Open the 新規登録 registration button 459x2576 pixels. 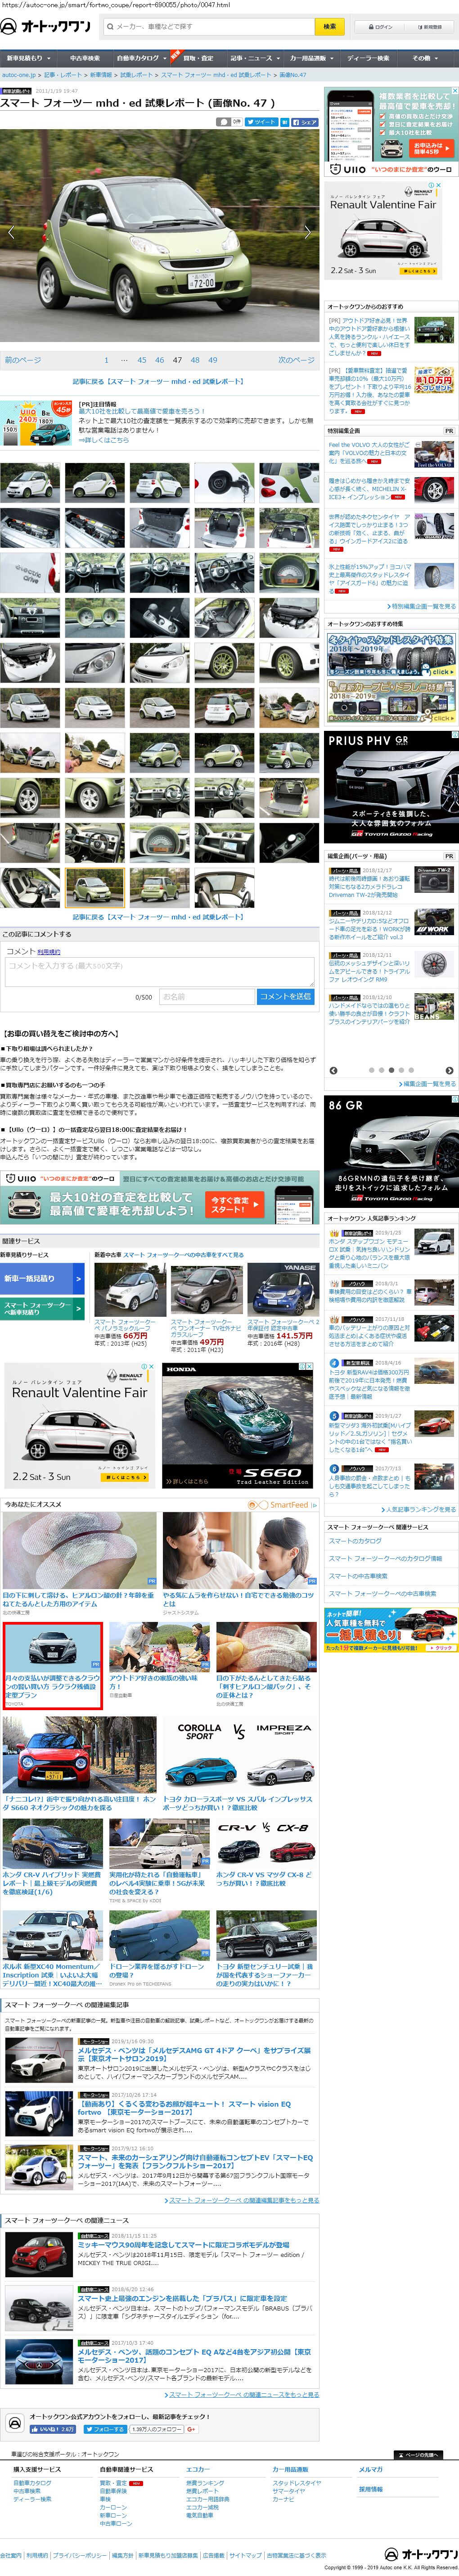(x=430, y=27)
